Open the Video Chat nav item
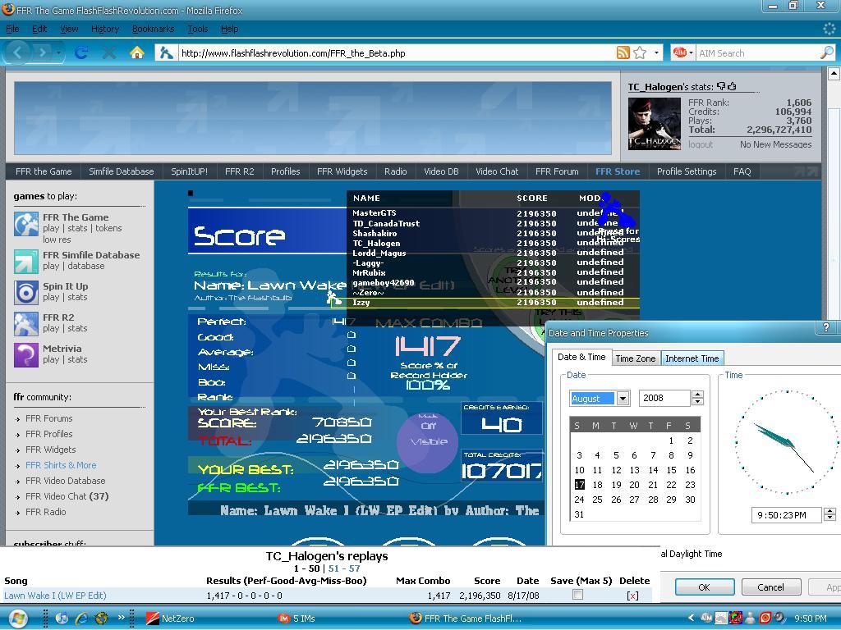This screenshot has height=630, width=841. [497, 171]
